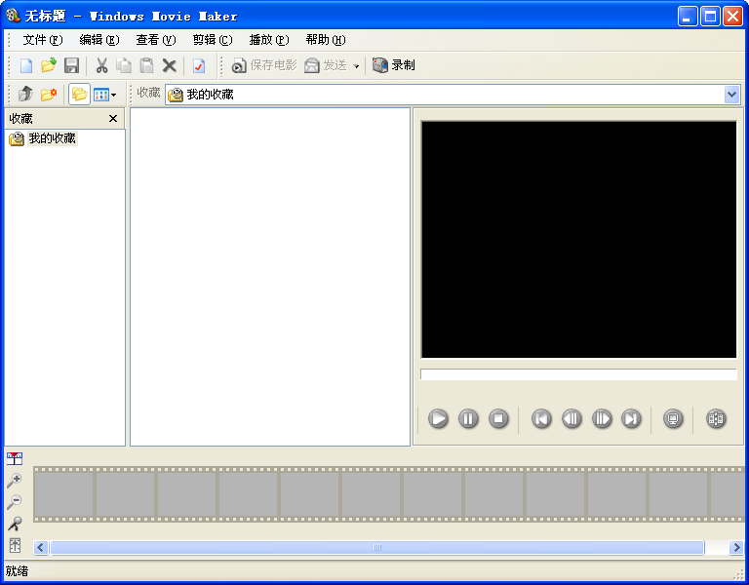Click the split clip filmstrip icon
This screenshot has height=585, width=749.
[717, 419]
